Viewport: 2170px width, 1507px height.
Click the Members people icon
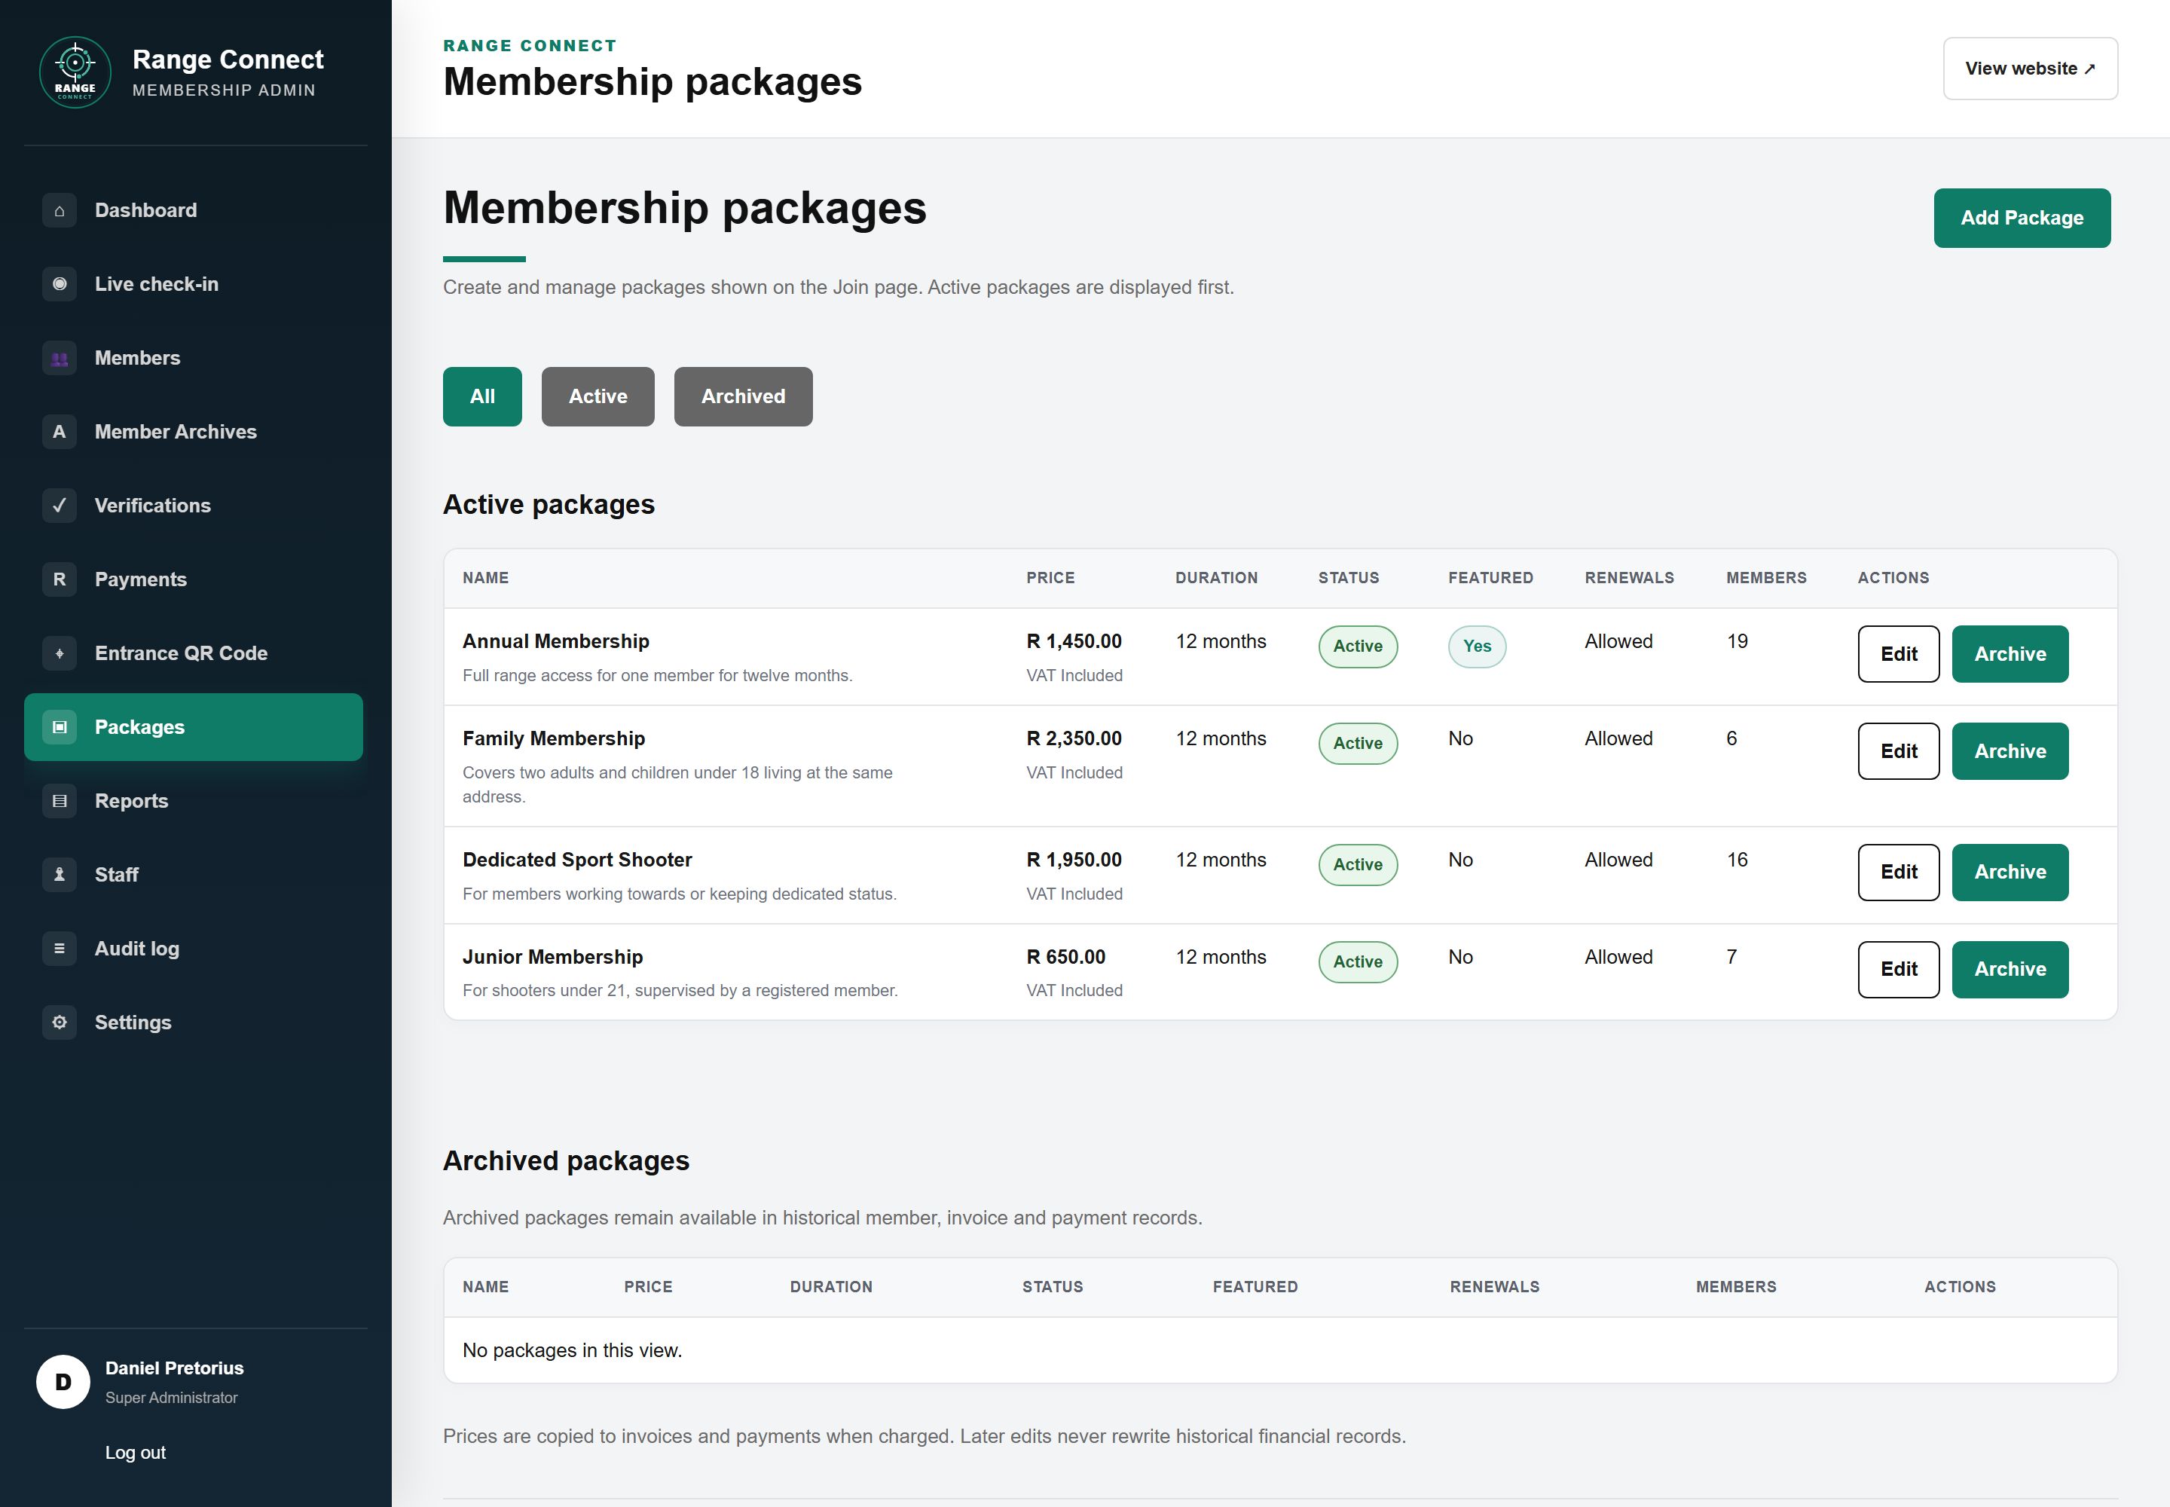(x=60, y=358)
